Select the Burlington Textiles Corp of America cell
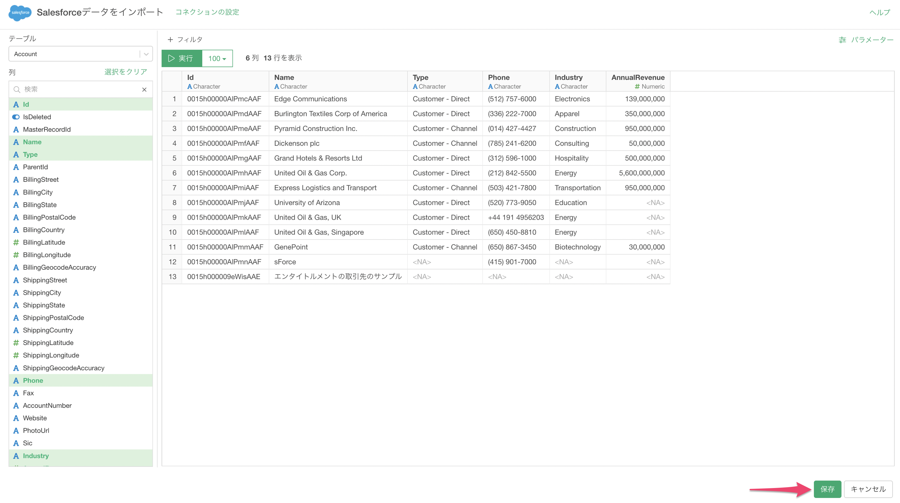Viewport: 900px width, 503px height. (x=338, y=114)
